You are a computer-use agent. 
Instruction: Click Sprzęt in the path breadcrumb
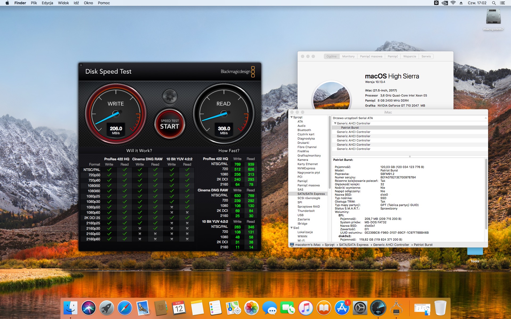click(329, 245)
